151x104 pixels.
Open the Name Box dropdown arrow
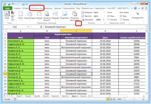point(28,27)
